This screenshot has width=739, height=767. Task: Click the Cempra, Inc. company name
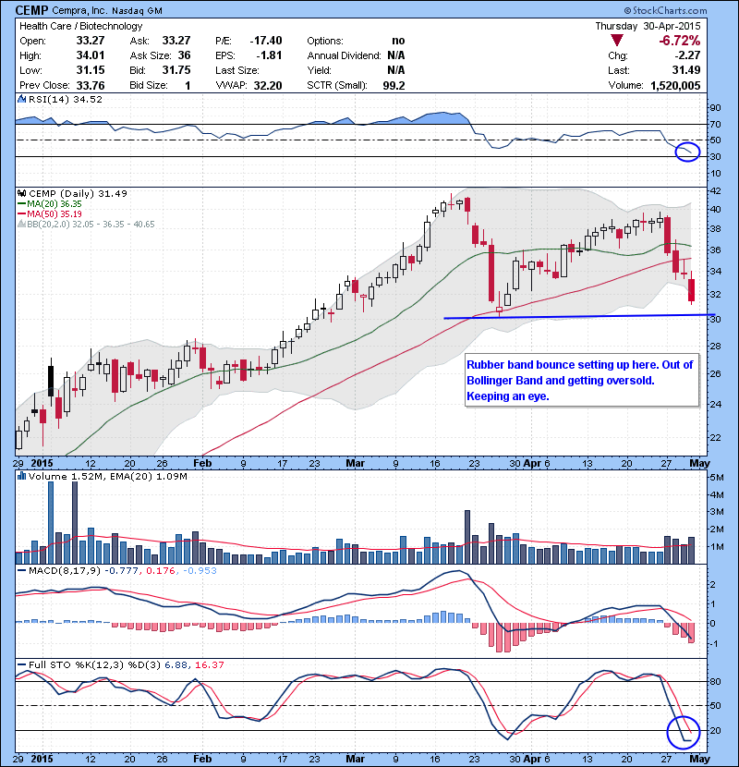79,10
